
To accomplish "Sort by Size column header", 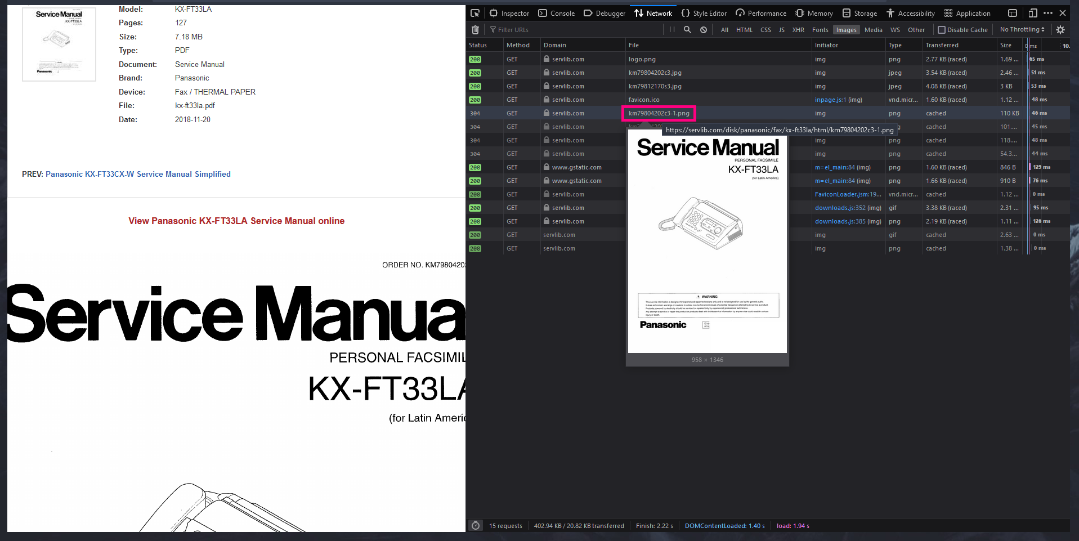I will pyautogui.click(x=1009, y=45).
